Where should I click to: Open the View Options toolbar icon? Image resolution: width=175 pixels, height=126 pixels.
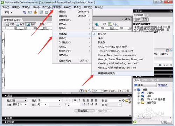[x=110, y=24]
